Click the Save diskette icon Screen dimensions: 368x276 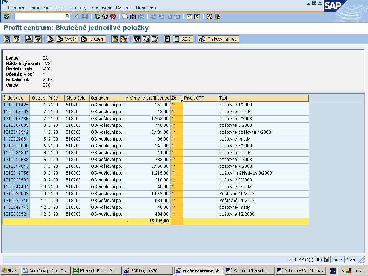tap(85, 17)
